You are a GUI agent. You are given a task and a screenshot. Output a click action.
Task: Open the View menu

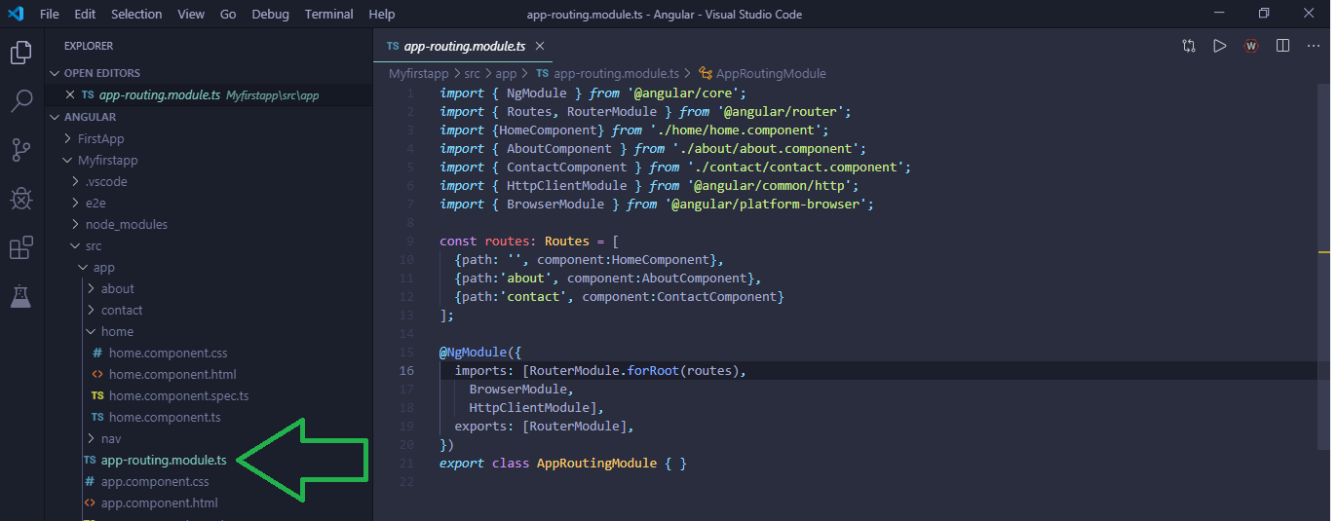pyautogui.click(x=191, y=14)
